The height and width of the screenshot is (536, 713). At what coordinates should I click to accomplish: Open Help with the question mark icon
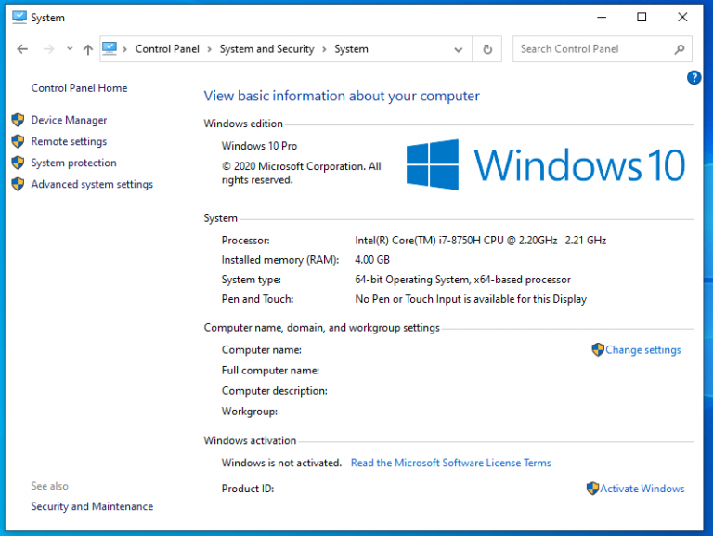tap(694, 77)
